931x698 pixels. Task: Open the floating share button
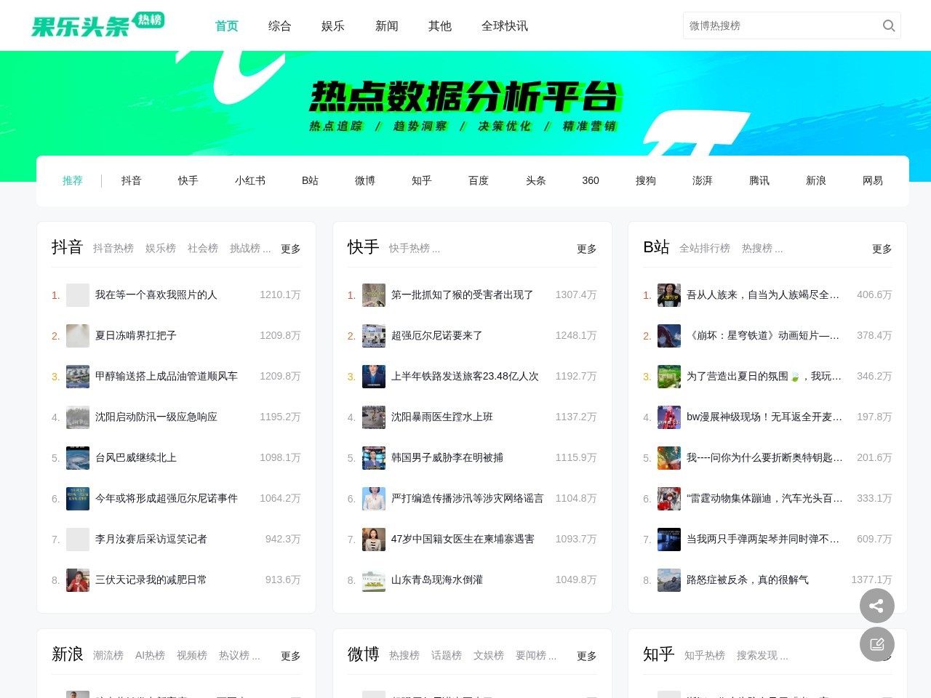[876, 606]
